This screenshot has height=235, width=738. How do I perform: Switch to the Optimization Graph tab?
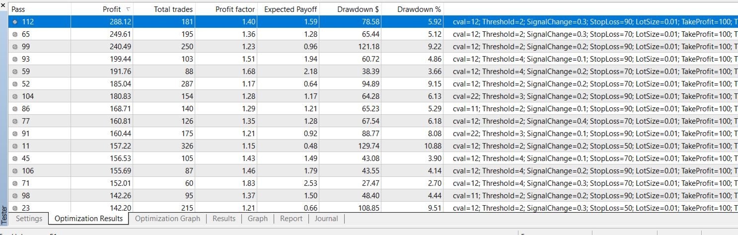[167, 219]
